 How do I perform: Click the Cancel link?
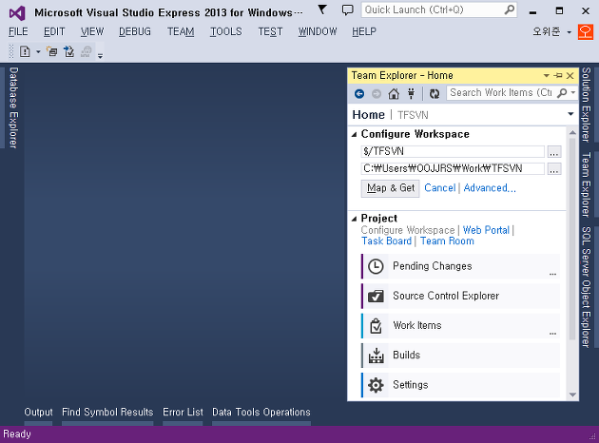pyautogui.click(x=440, y=188)
